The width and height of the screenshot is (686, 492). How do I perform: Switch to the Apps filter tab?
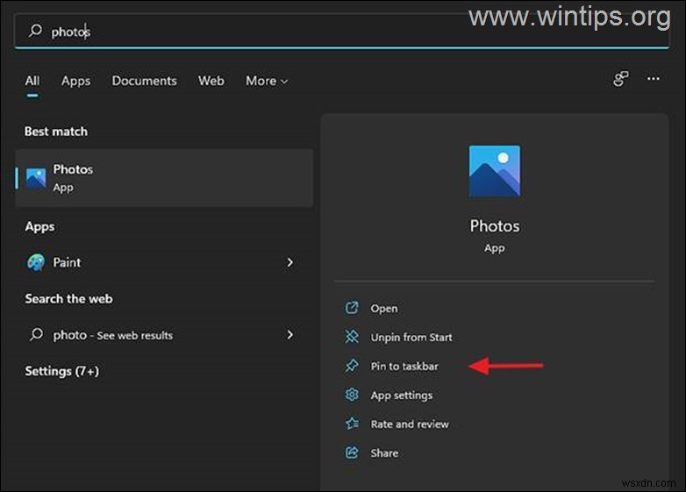pyautogui.click(x=75, y=82)
